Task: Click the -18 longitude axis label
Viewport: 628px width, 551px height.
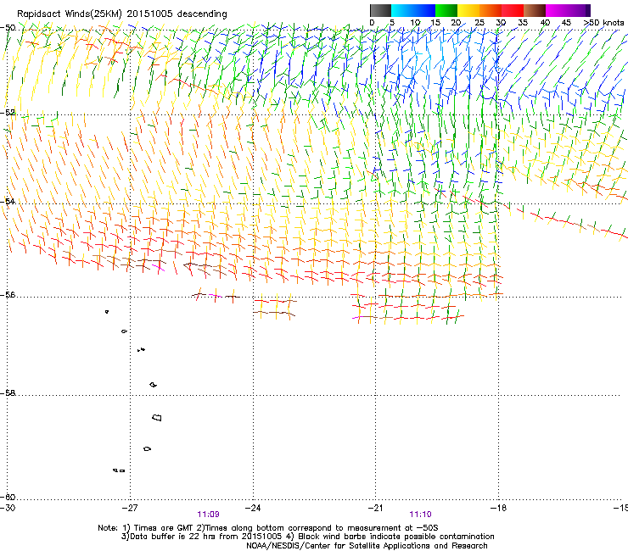Action: point(498,508)
